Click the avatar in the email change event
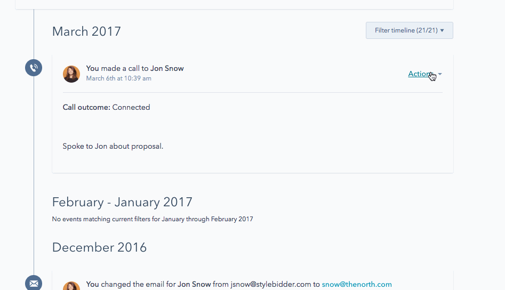 (71, 286)
